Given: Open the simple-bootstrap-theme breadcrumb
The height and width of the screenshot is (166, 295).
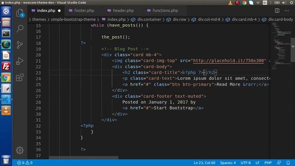Looking at the screenshot, I should click(73, 19).
